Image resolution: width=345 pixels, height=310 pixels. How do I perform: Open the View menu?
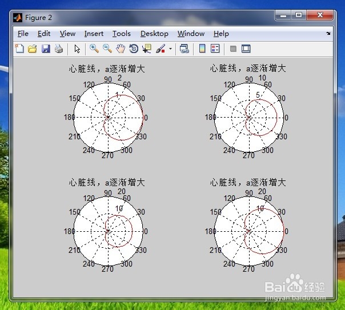tap(67, 34)
